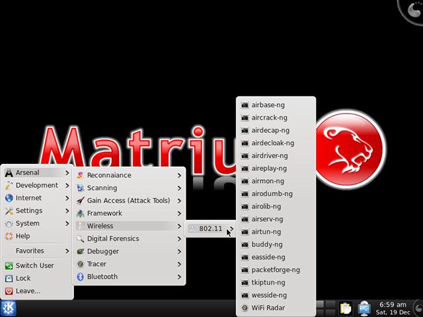Screen dimensions: 423x317
Task: Expand the Internet submenu arrow
Action: click(x=67, y=198)
